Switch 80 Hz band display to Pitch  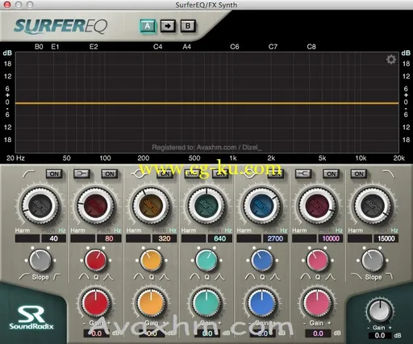[x=104, y=231]
